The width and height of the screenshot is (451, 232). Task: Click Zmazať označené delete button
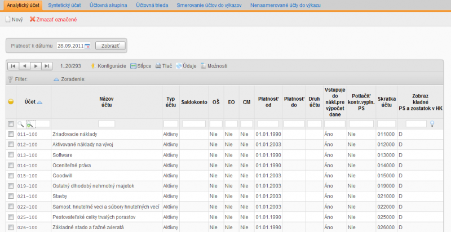coord(53,20)
